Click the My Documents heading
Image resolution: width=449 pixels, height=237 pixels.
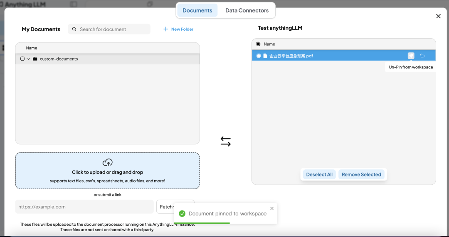click(x=41, y=29)
